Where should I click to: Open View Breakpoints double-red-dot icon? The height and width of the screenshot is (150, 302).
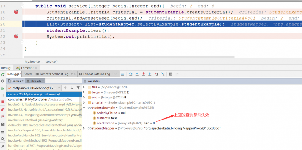(2, 110)
